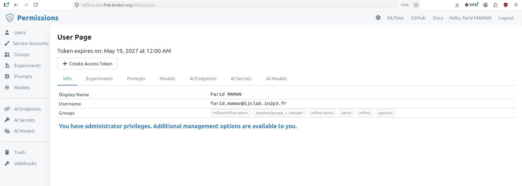Click the Experiments flask icon

[x=7, y=65]
